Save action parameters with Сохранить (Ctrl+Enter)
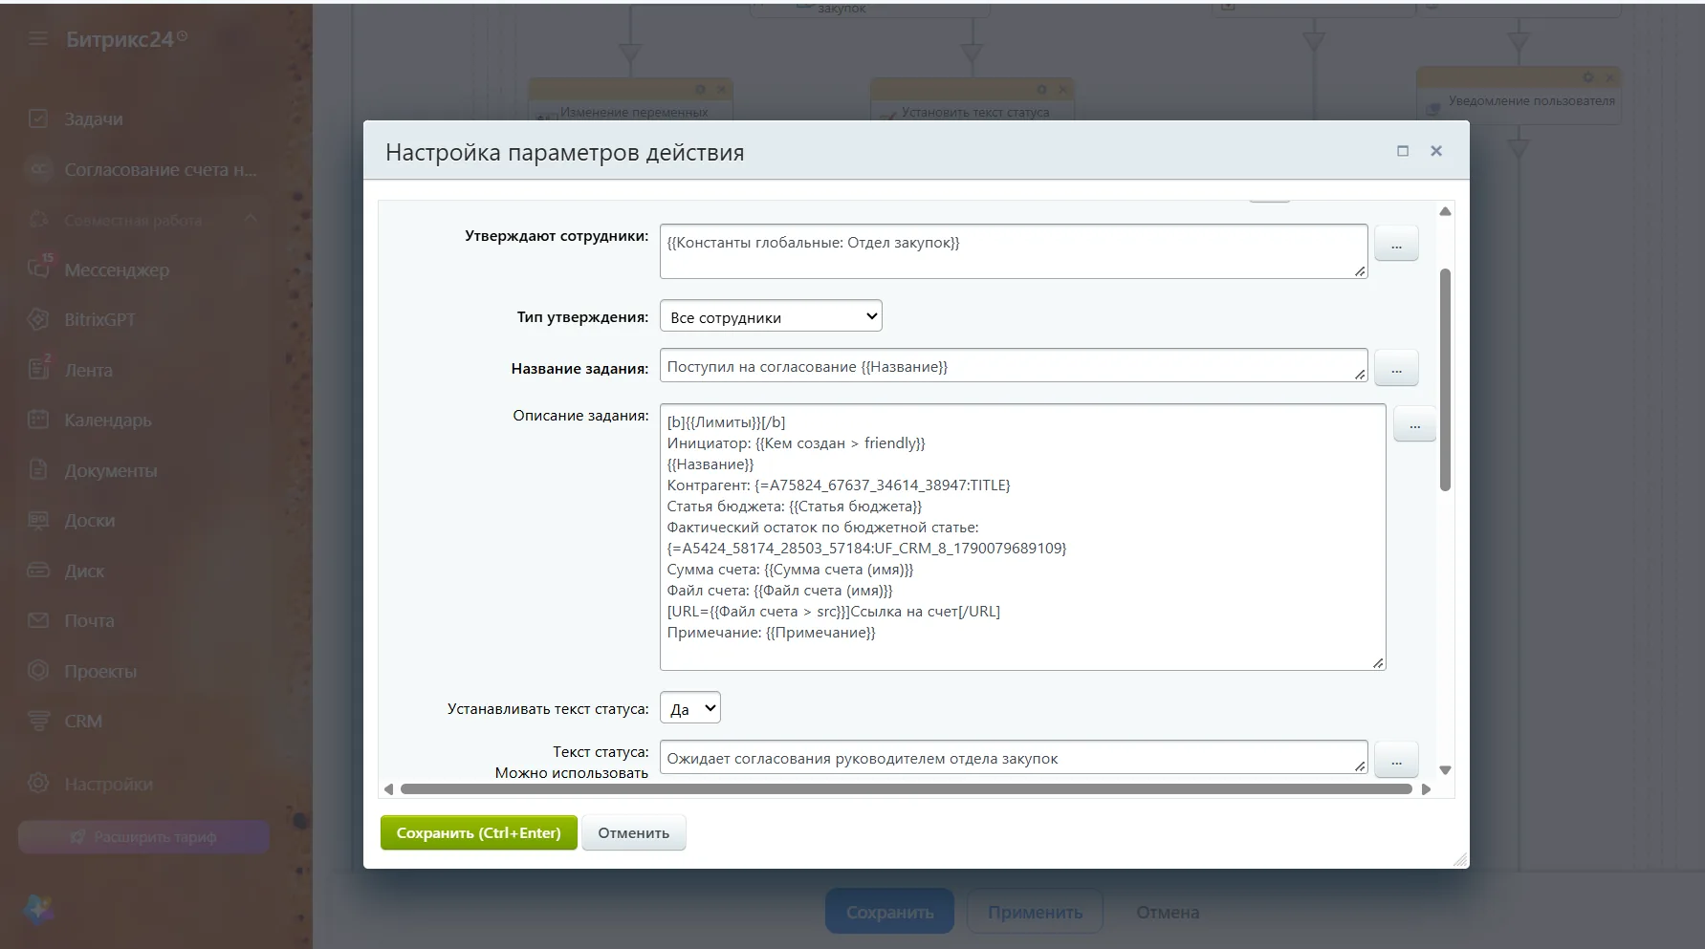The height and width of the screenshot is (949, 1705). tap(479, 832)
